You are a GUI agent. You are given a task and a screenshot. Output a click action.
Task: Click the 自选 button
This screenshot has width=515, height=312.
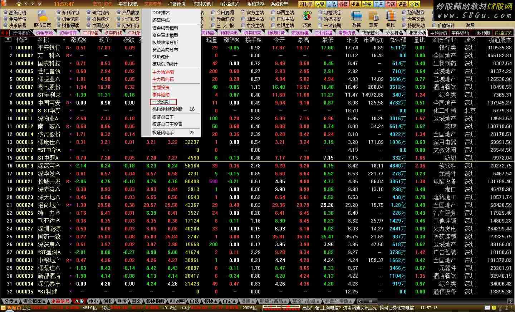tap(332, 4)
